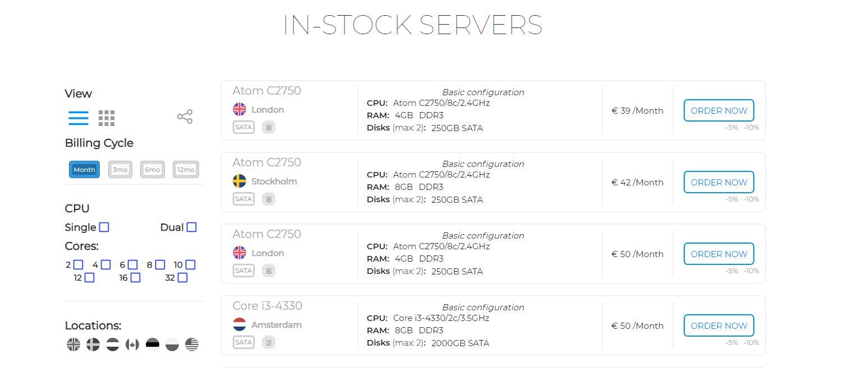The image size is (848, 368).
Task: Enable the Single CPU checkbox
Action: pyautogui.click(x=104, y=227)
